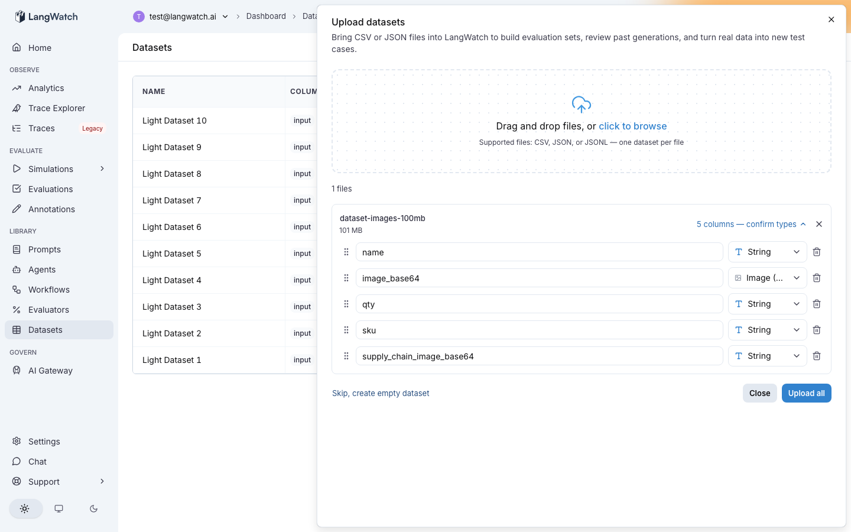Viewport: 851px width, 532px height.
Task: Open Chat in the sidebar
Action: click(59, 462)
